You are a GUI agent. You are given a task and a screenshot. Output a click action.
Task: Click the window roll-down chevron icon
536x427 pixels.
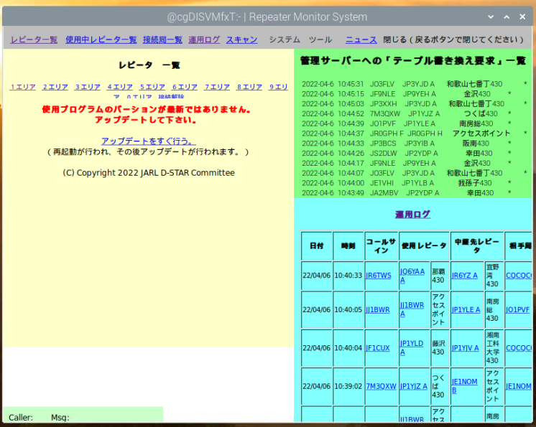[491, 17]
